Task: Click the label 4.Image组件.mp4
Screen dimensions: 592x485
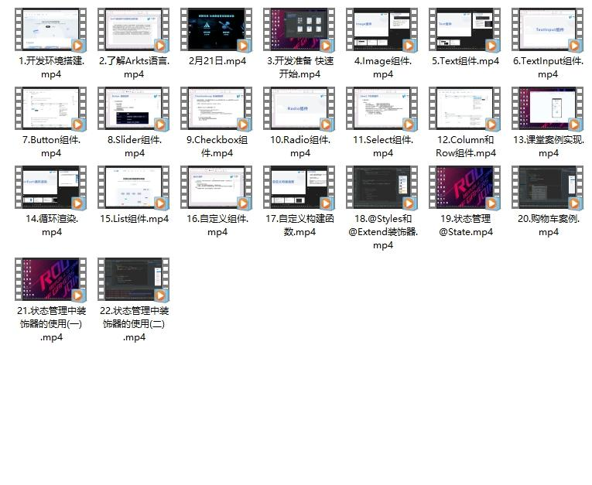Action: tap(383, 67)
